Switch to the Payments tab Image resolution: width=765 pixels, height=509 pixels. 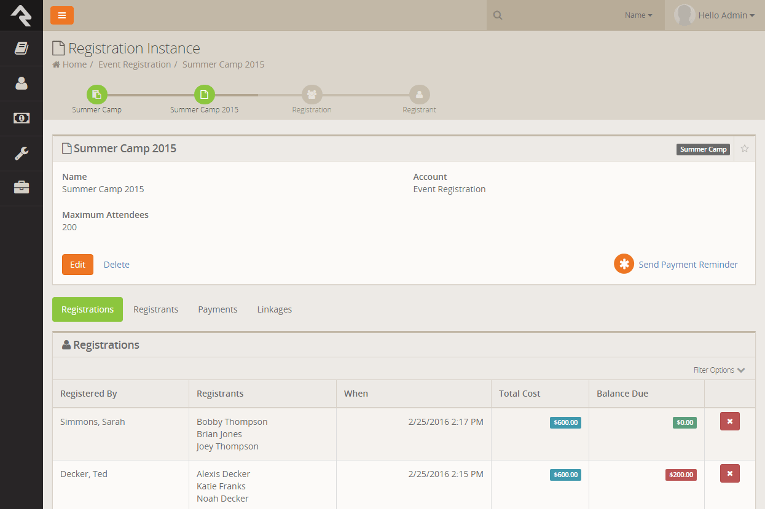(218, 309)
